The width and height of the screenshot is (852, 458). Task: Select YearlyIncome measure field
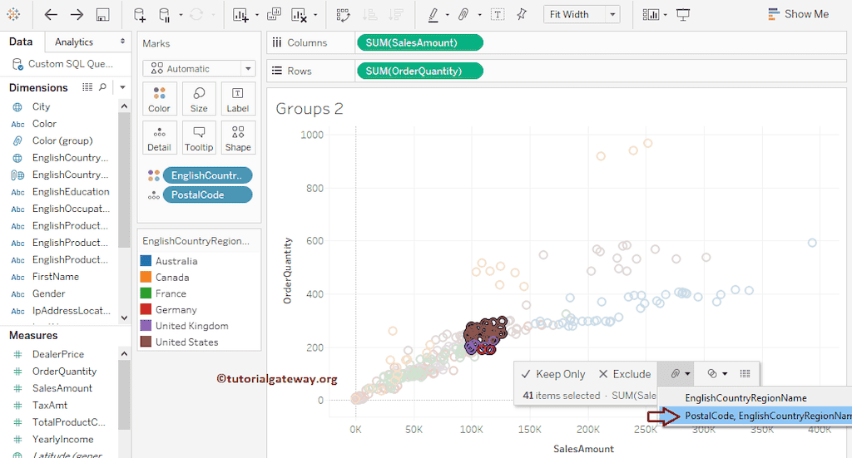click(62, 439)
